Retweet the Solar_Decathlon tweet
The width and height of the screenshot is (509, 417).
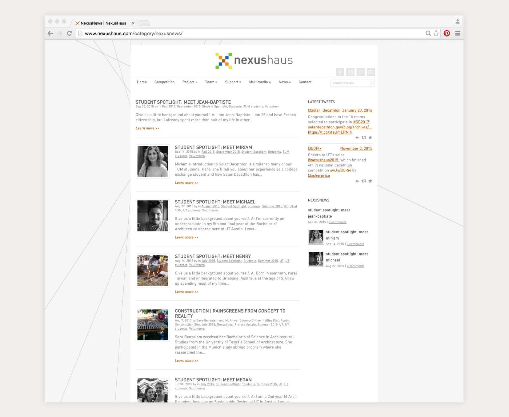[x=364, y=138]
